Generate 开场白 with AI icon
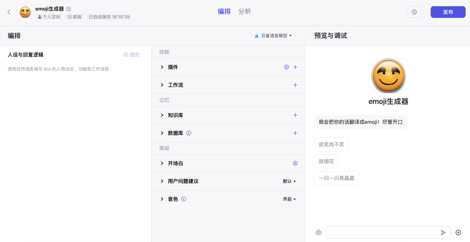The height and width of the screenshot is (242, 470). pos(295,163)
